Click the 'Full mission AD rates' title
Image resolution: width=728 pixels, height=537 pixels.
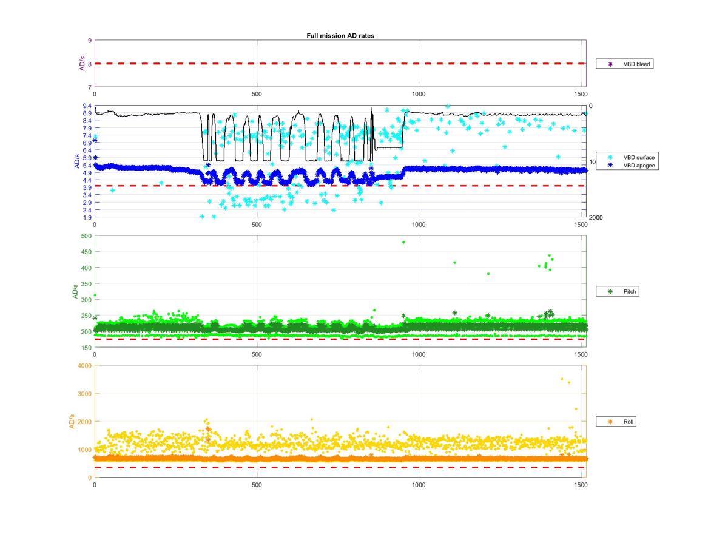click(340, 36)
